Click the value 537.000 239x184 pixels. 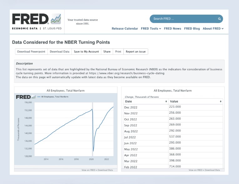(x=175, y=136)
